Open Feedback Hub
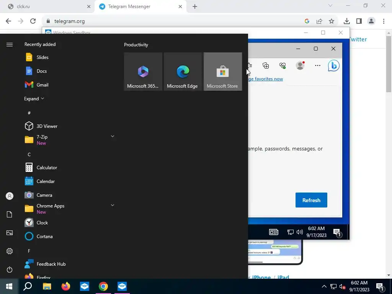The width and height of the screenshot is (392, 294). pyautogui.click(x=70, y=264)
